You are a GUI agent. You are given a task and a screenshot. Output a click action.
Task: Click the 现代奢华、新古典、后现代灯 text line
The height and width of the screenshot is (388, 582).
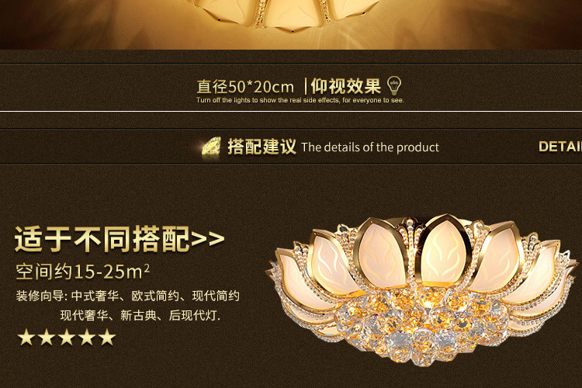[x=140, y=316]
